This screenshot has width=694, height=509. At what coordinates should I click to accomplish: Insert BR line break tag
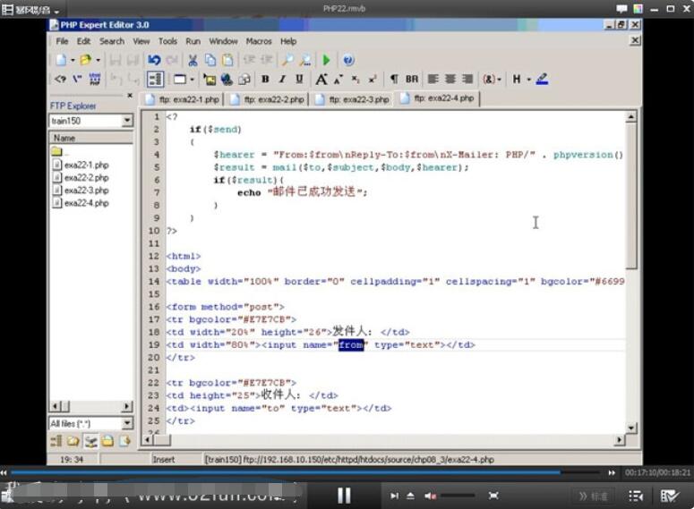[412, 79]
